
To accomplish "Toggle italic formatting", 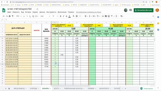I will [64, 16].
